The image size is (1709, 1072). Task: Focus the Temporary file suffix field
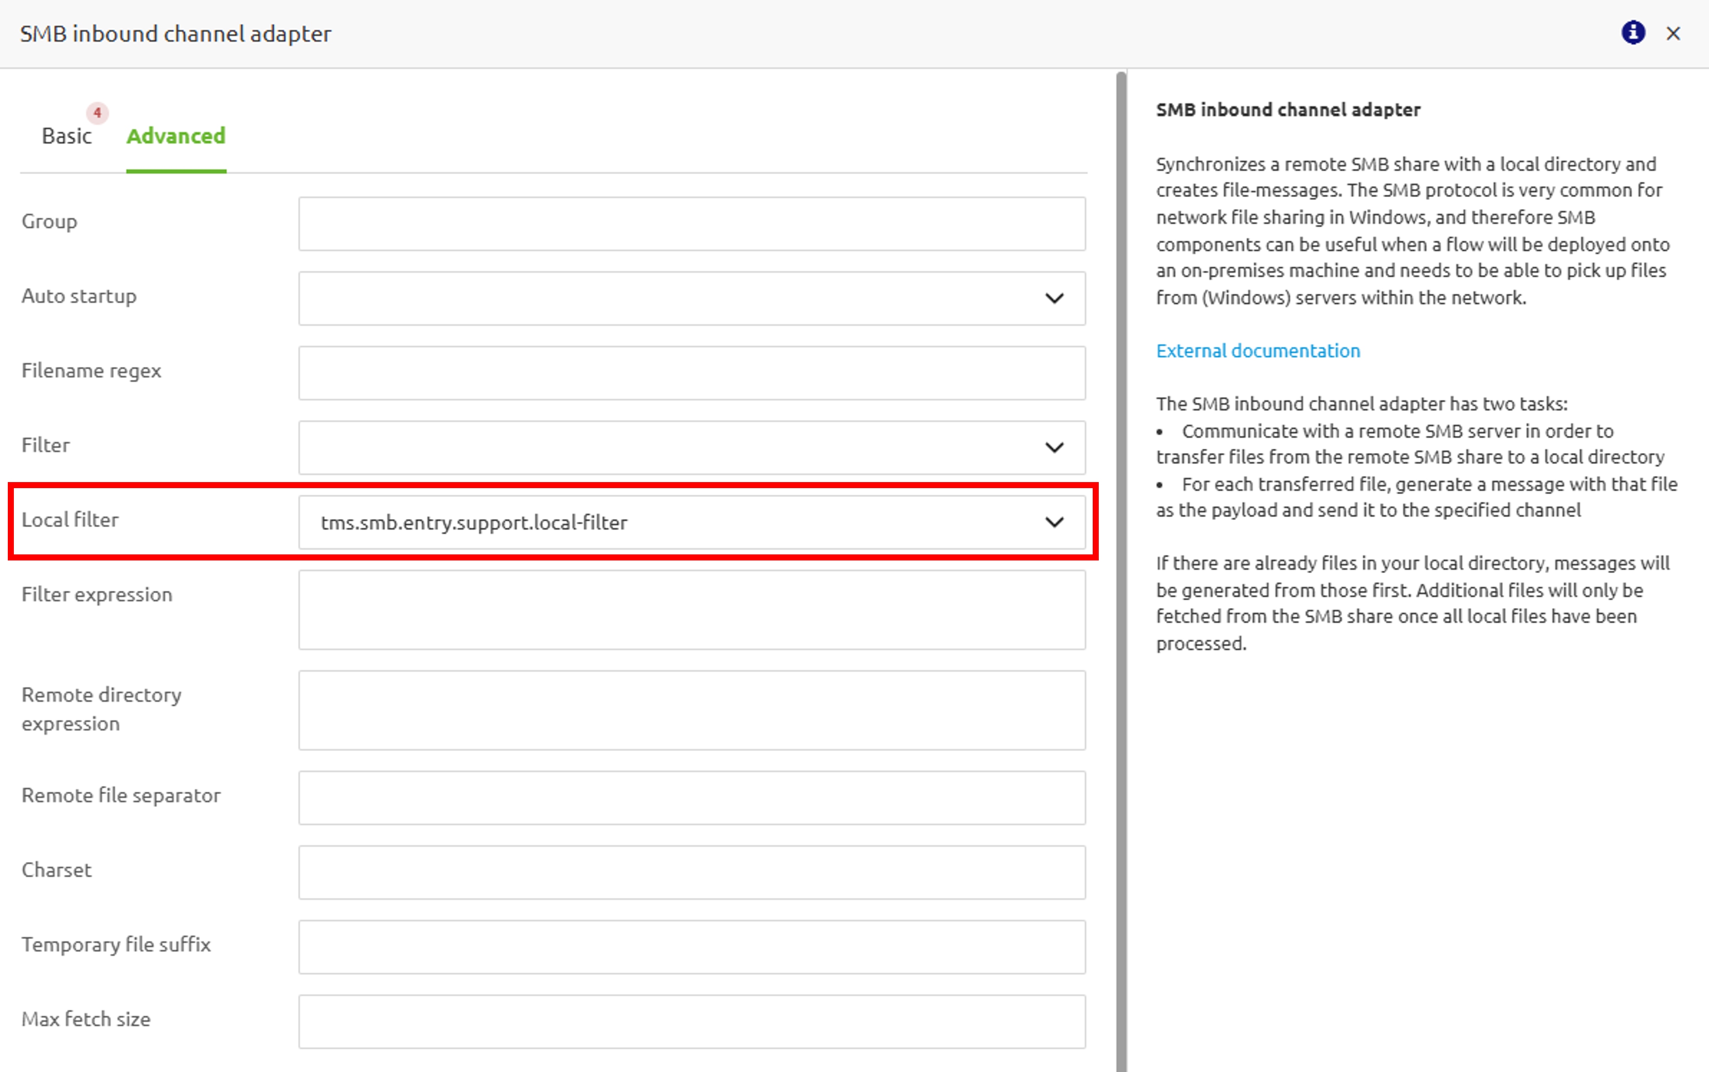pos(691,946)
